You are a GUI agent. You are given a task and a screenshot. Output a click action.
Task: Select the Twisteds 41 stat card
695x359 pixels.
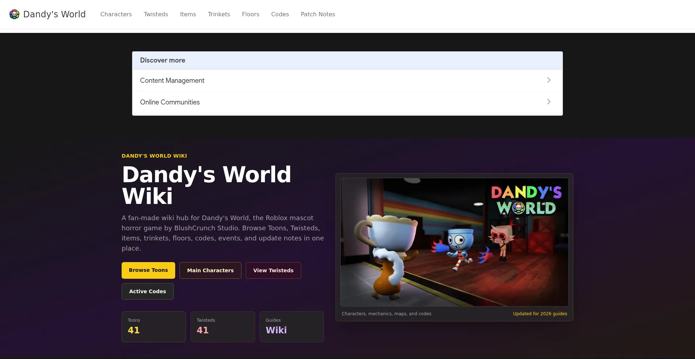223,327
